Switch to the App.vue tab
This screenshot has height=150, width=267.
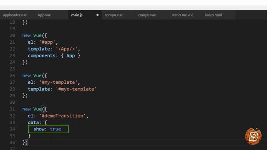[44, 15]
